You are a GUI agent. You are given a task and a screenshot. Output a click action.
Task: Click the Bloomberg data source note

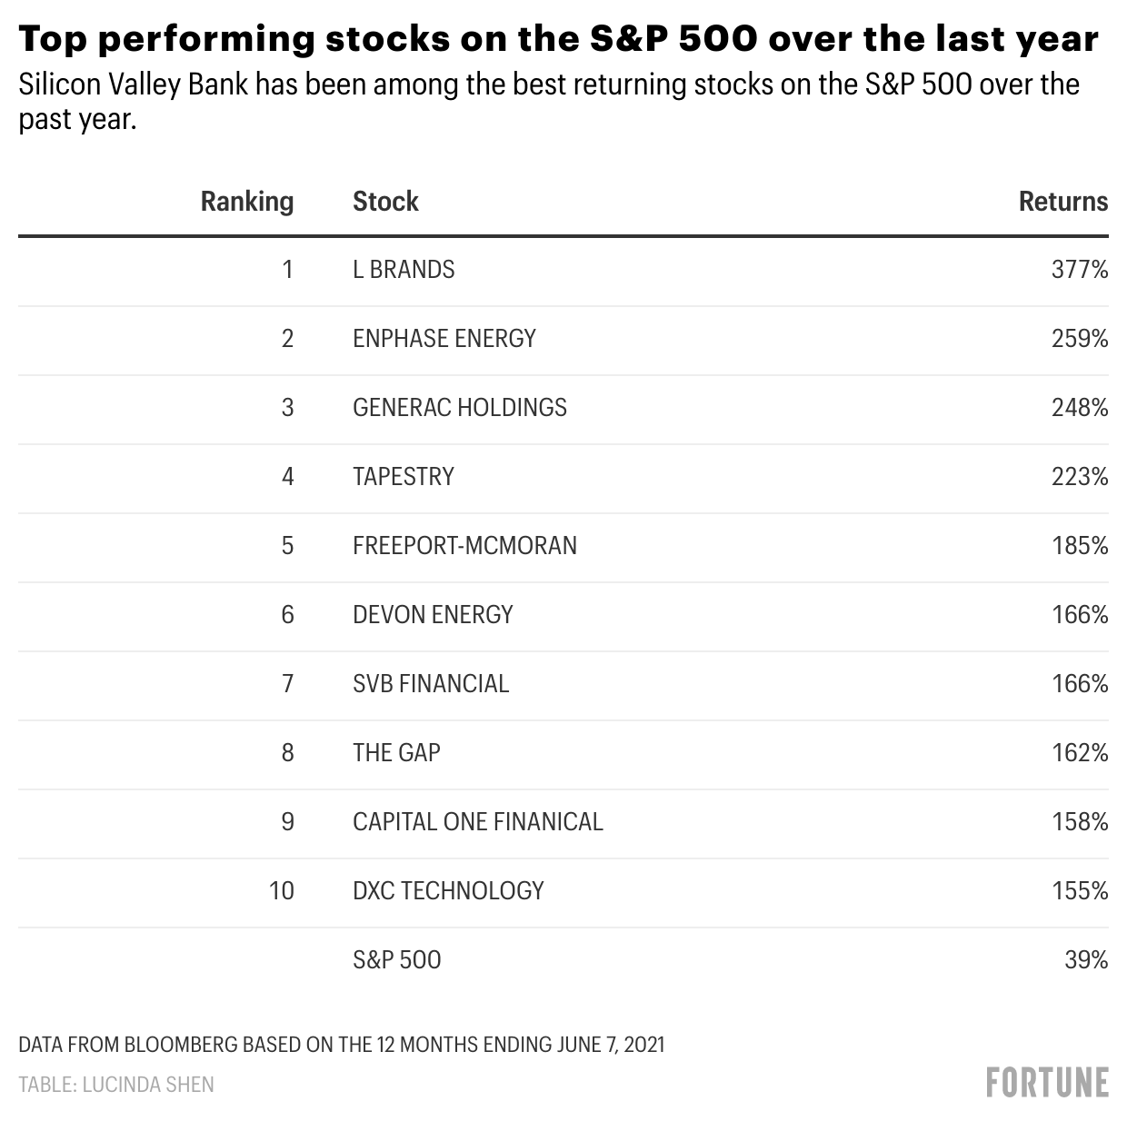[341, 1045]
